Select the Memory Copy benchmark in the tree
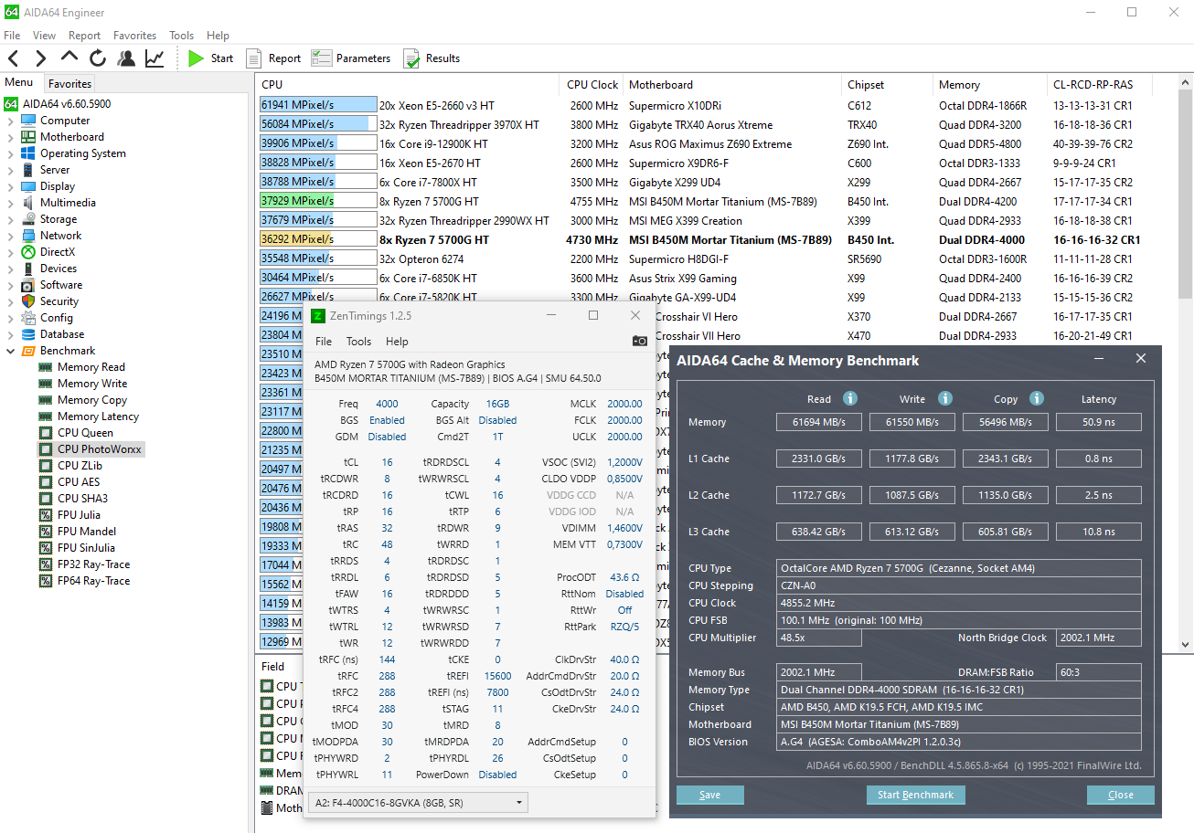 coord(92,400)
